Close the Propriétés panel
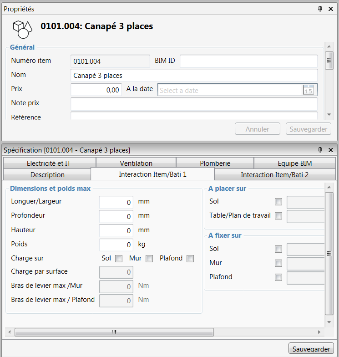 331,9
